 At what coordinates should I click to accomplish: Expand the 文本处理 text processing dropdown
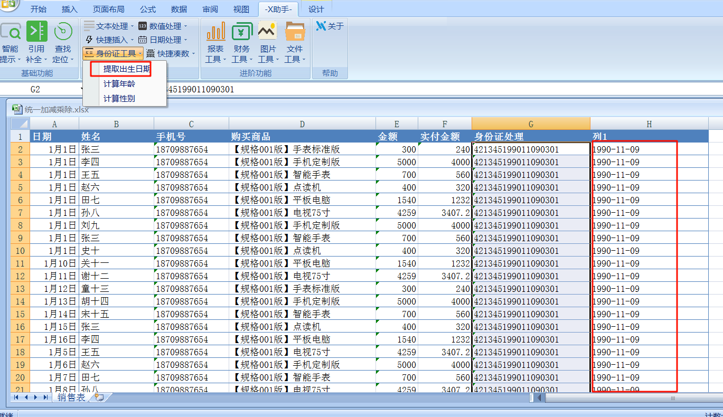109,26
